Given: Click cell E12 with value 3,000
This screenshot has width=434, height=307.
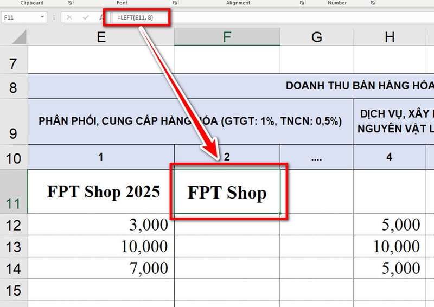Looking at the screenshot, I should pos(101,225).
